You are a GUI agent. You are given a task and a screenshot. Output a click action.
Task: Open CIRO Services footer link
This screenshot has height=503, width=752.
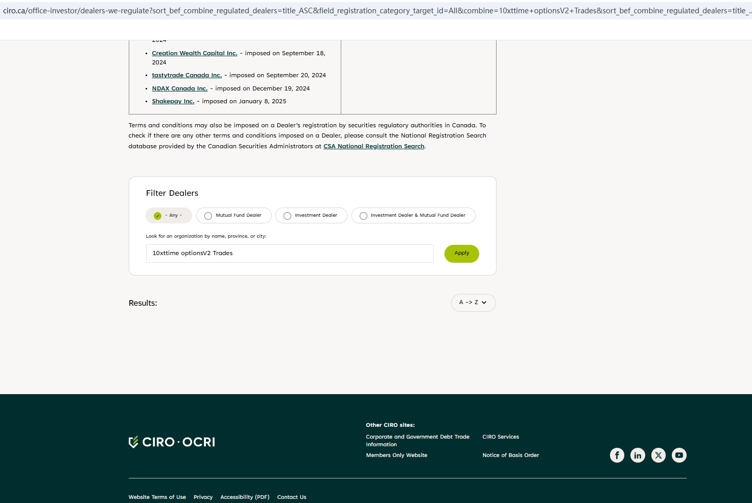pos(501,437)
